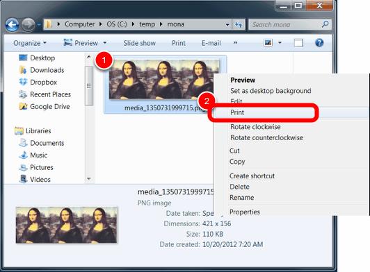The width and height of the screenshot is (370, 272).
Task: Choose Create shortcut in the context menu
Action: pyautogui.click(x=252, y=176)
